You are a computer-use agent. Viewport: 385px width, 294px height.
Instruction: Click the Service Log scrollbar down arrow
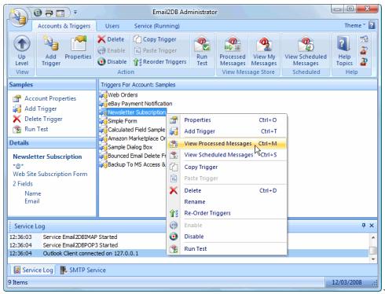[x=373, y=259]
